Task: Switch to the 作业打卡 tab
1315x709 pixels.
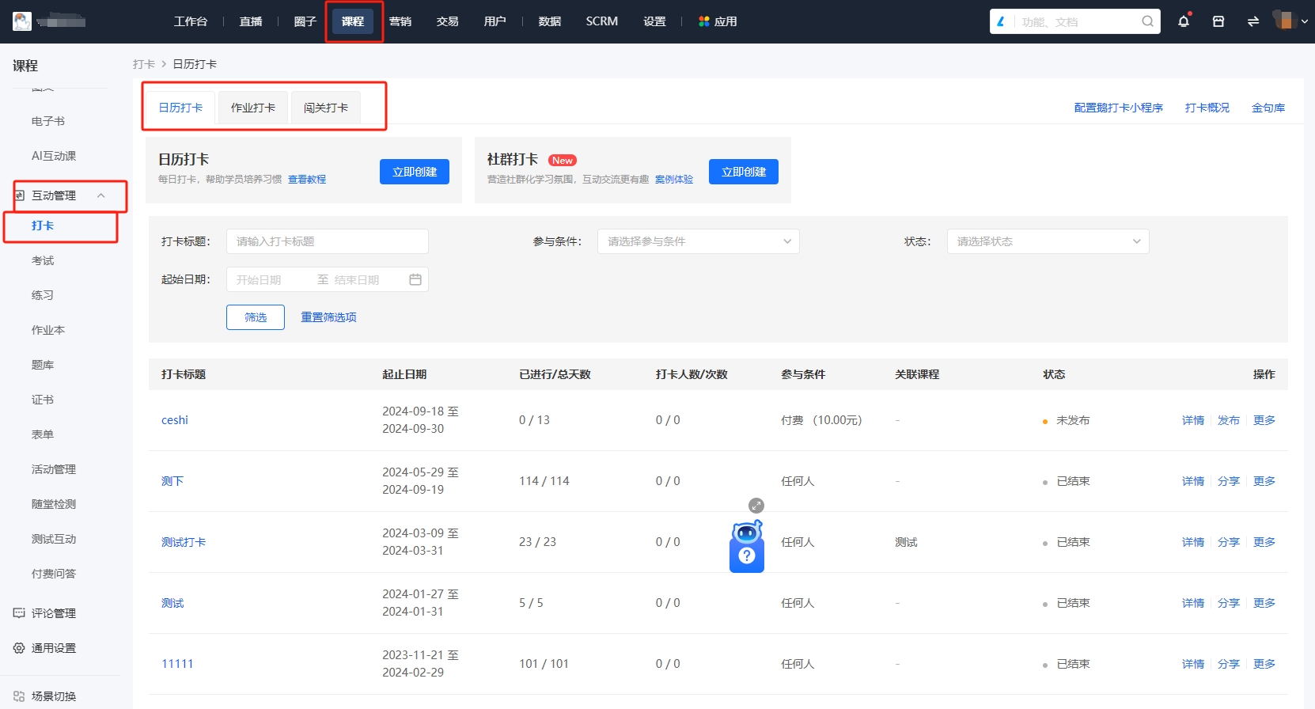Action: coord(253,108)
